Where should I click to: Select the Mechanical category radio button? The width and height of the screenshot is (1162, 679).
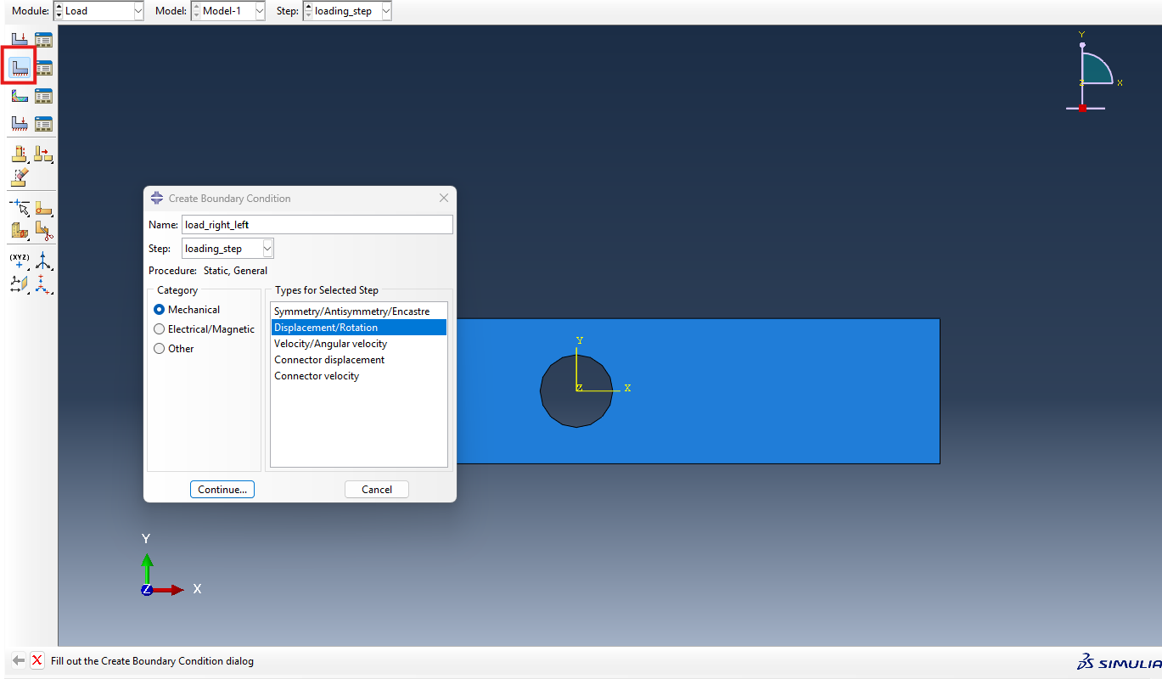160,310
